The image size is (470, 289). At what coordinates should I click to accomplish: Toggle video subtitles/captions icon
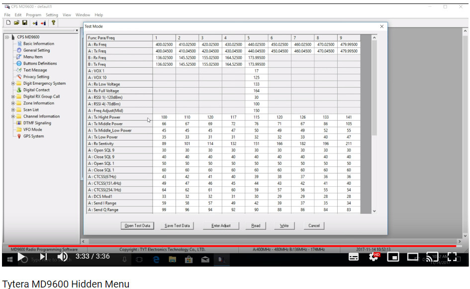point(354,257)
